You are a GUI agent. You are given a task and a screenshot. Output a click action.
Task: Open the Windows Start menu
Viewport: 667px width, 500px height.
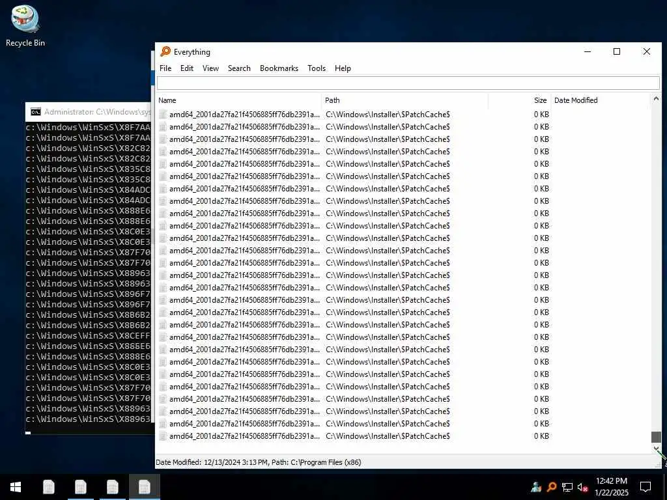pyautogui.click(x=16, y=487)
